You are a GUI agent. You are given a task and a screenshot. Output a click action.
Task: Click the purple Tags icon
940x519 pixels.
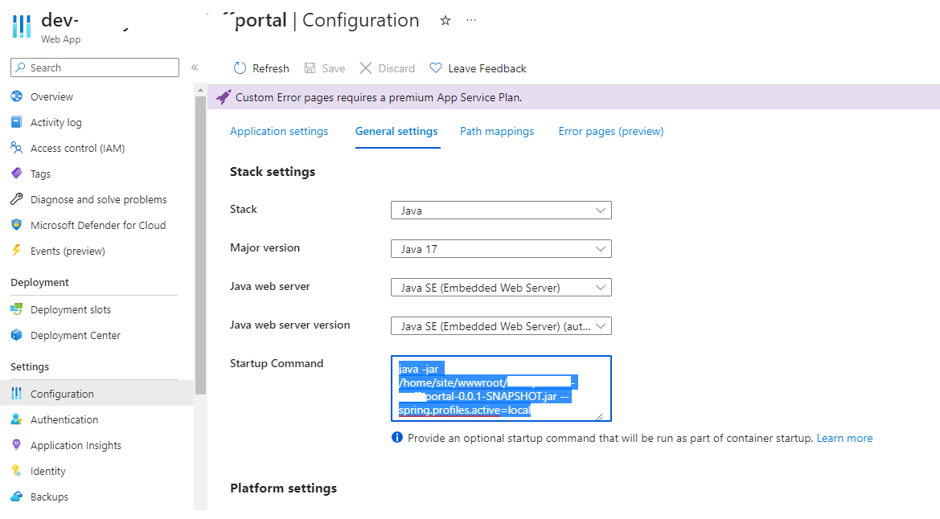(17, 174)
